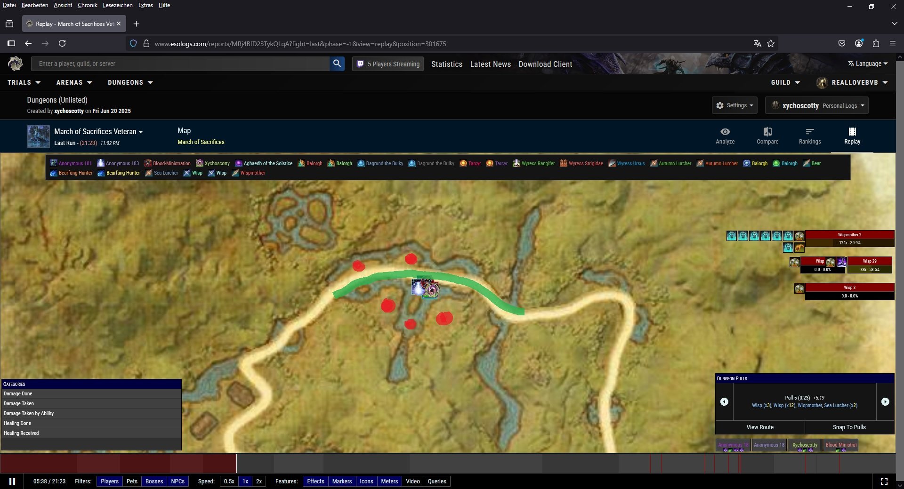Open the Compare view
Image resolution: width=904 pixels, height=489 pixels.
[x=767, y=136]
